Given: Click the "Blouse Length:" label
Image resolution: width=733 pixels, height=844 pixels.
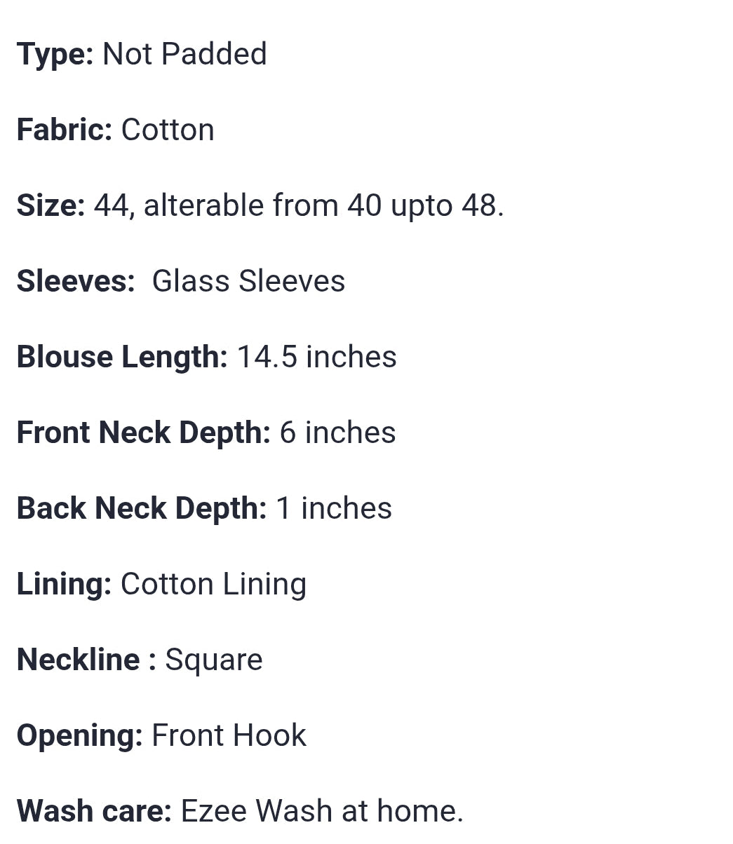Looking at the screenshot, I should point(122,358).
